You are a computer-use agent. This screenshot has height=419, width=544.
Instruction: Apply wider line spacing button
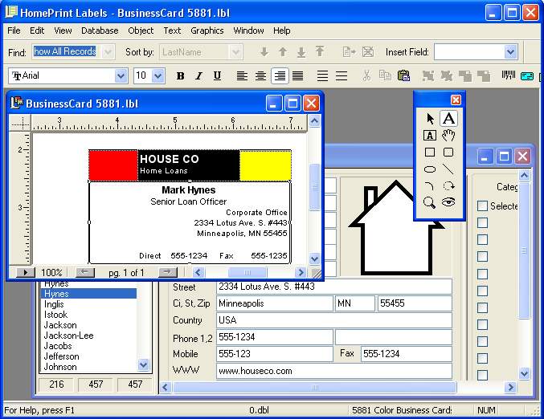coord(342,76)
